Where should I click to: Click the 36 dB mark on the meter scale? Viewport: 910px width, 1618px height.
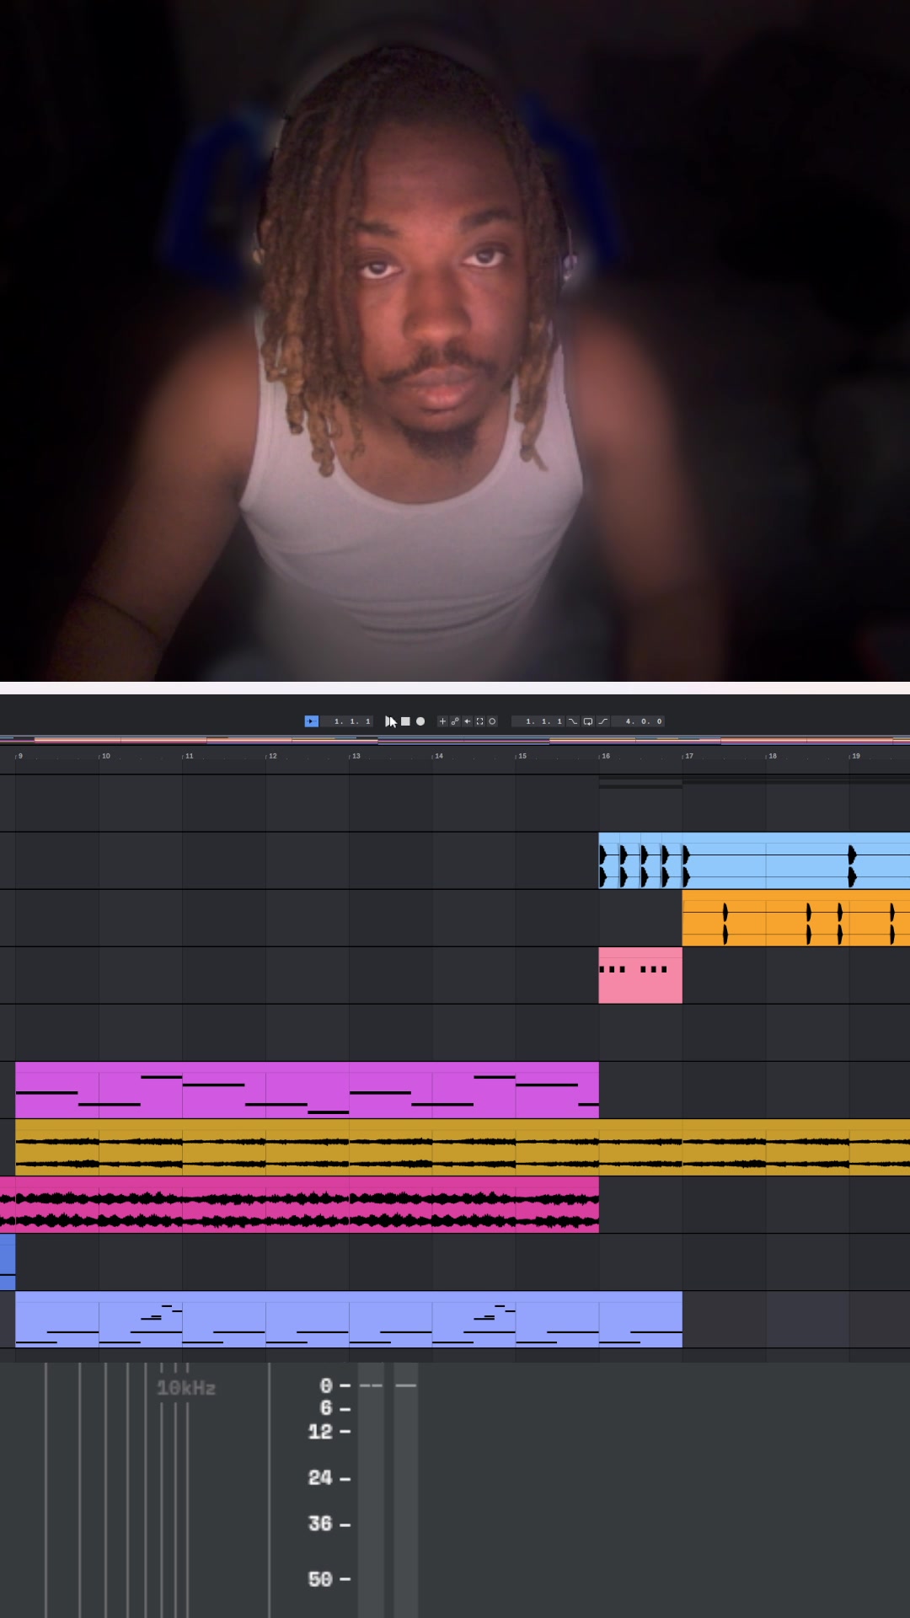pyautogui.click(x=320, y=1524)
